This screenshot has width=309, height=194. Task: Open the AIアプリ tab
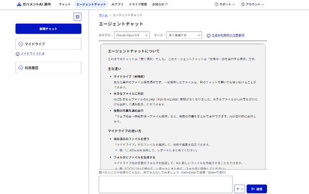(x=117, y=4)
